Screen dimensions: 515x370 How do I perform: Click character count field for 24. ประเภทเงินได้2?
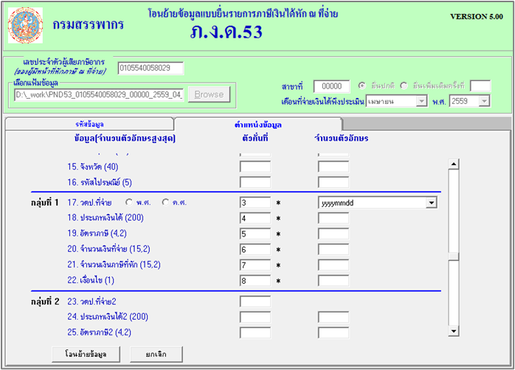click(x=333, y=317)
